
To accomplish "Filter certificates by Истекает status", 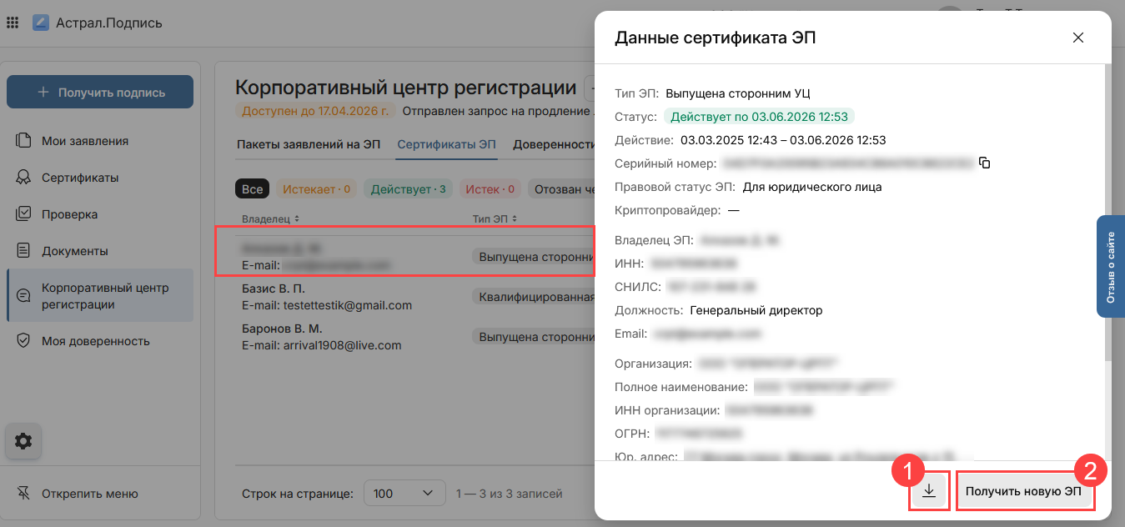I will click(x=316, y=189).
